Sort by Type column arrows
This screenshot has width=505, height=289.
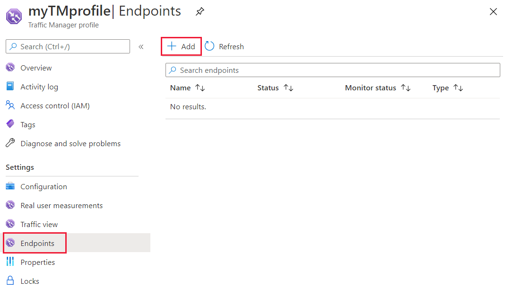(458, 88)
